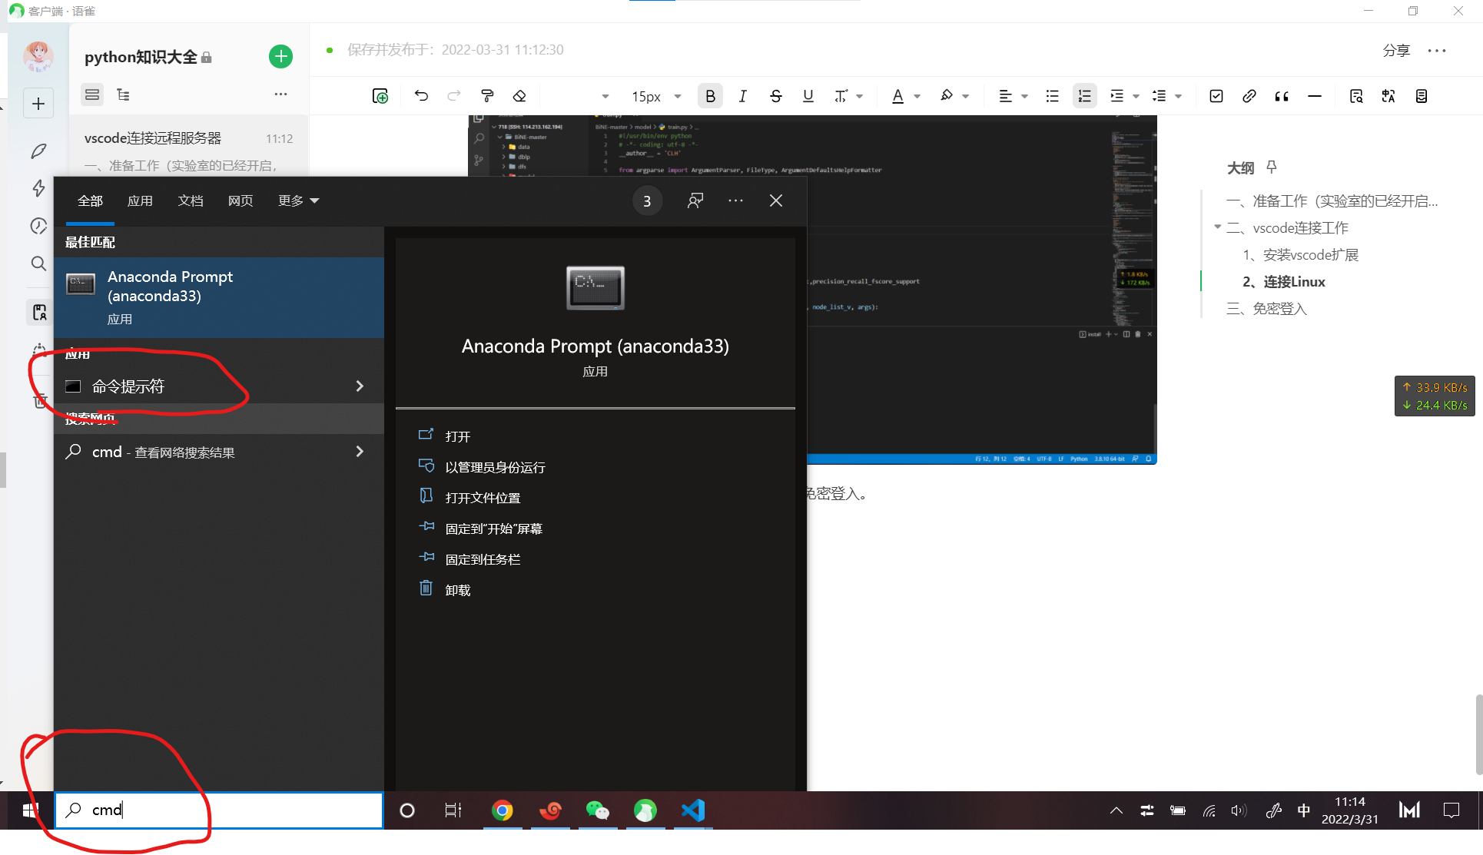Click the plus button in left rail

click(x=38, y=104)
